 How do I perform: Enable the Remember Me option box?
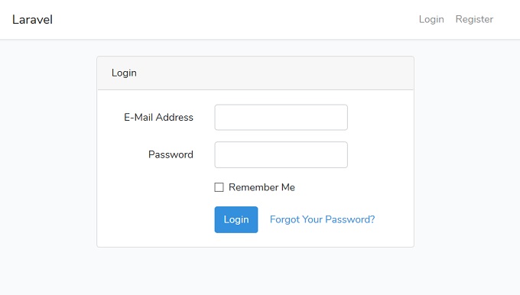click(219, 187)
